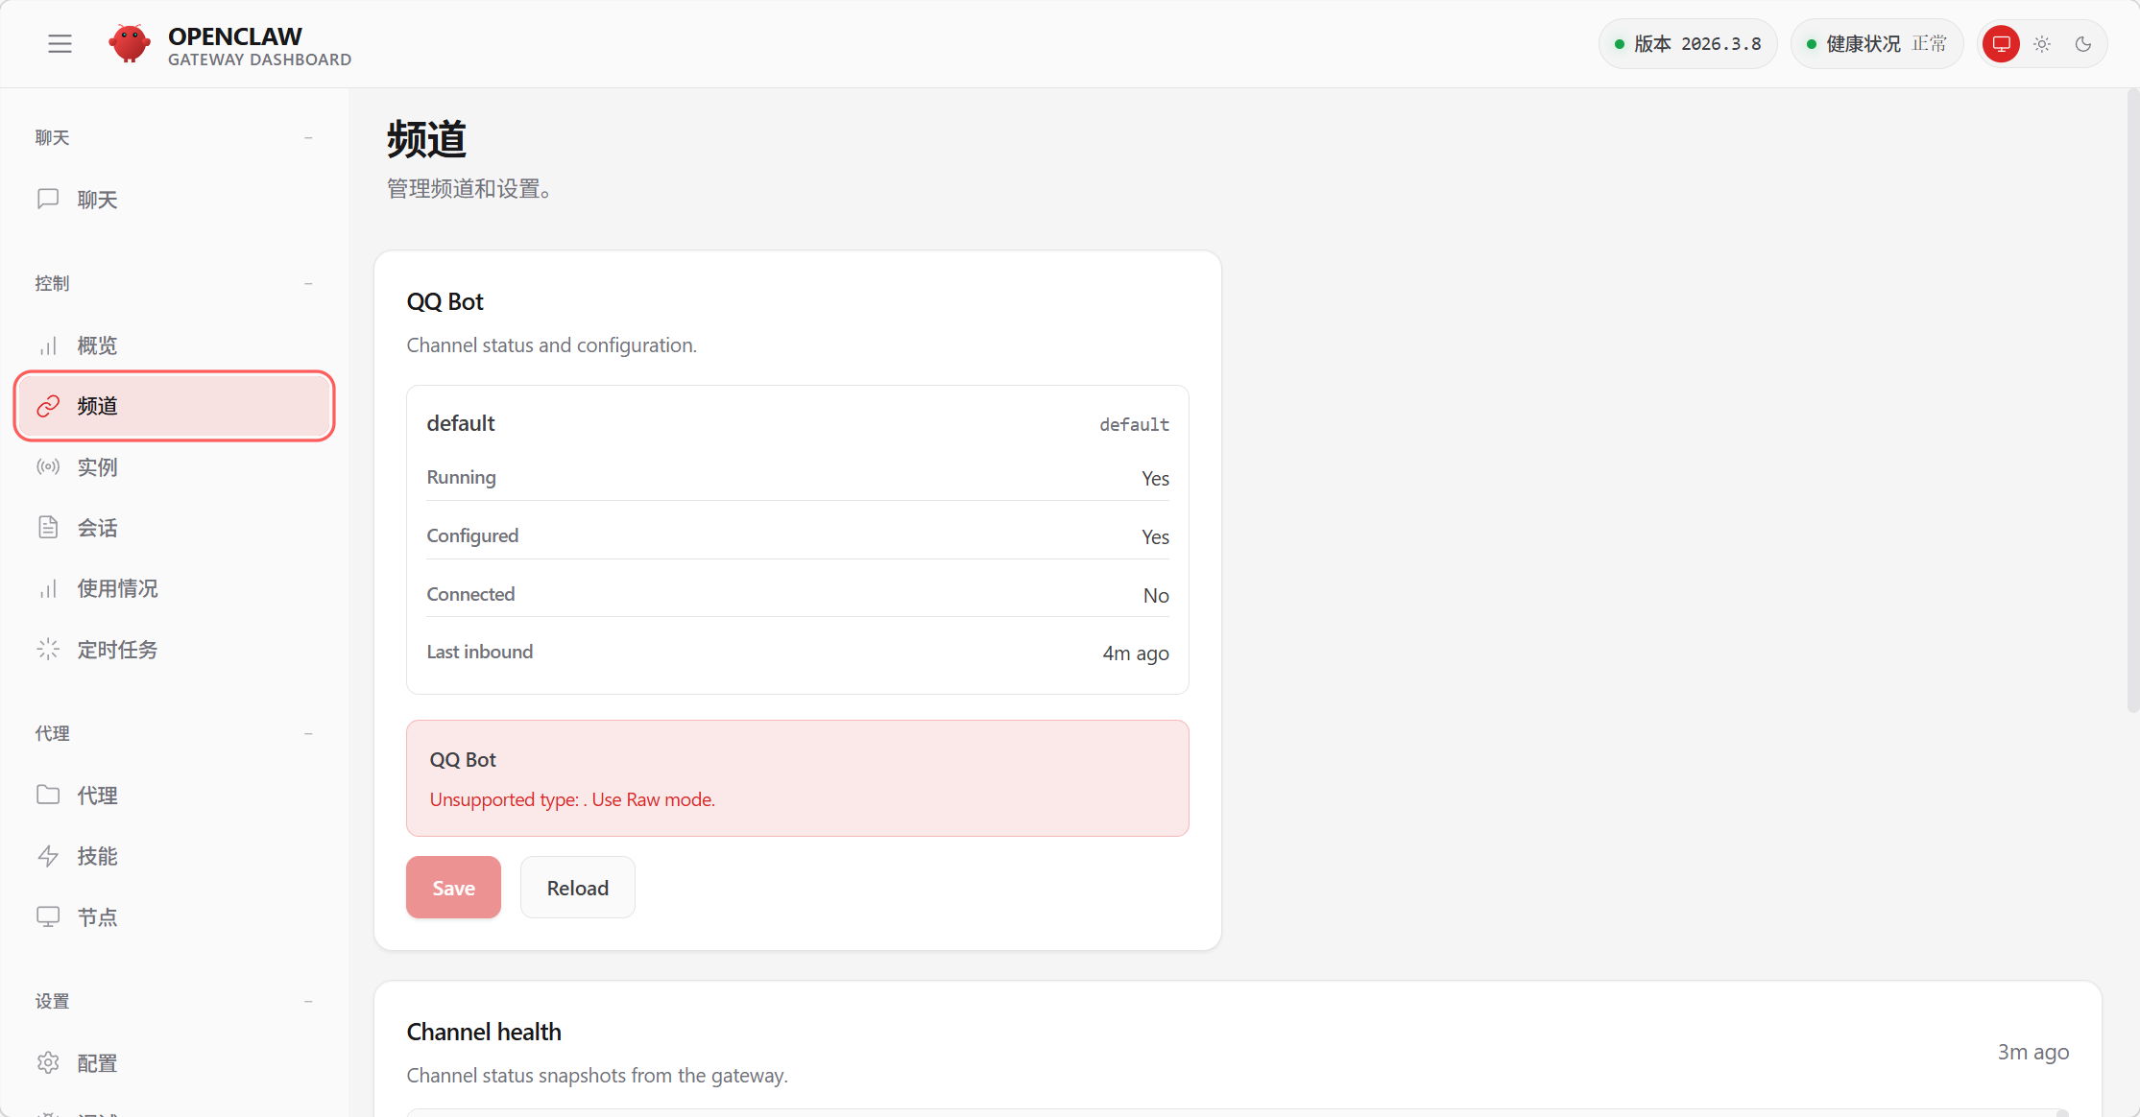Collapse the 聊天 sidebar section
The width and height of the screenshot is (2140, 1117).
308,138
